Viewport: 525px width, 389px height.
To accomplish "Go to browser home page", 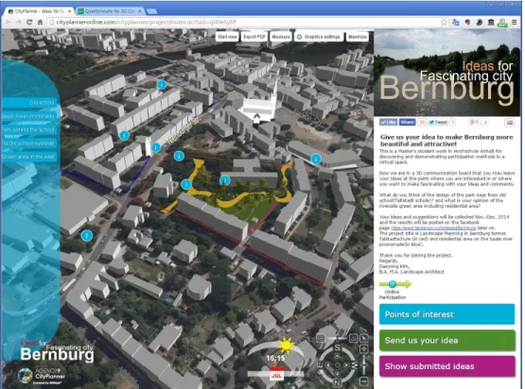I will click(x=40, y=22).
